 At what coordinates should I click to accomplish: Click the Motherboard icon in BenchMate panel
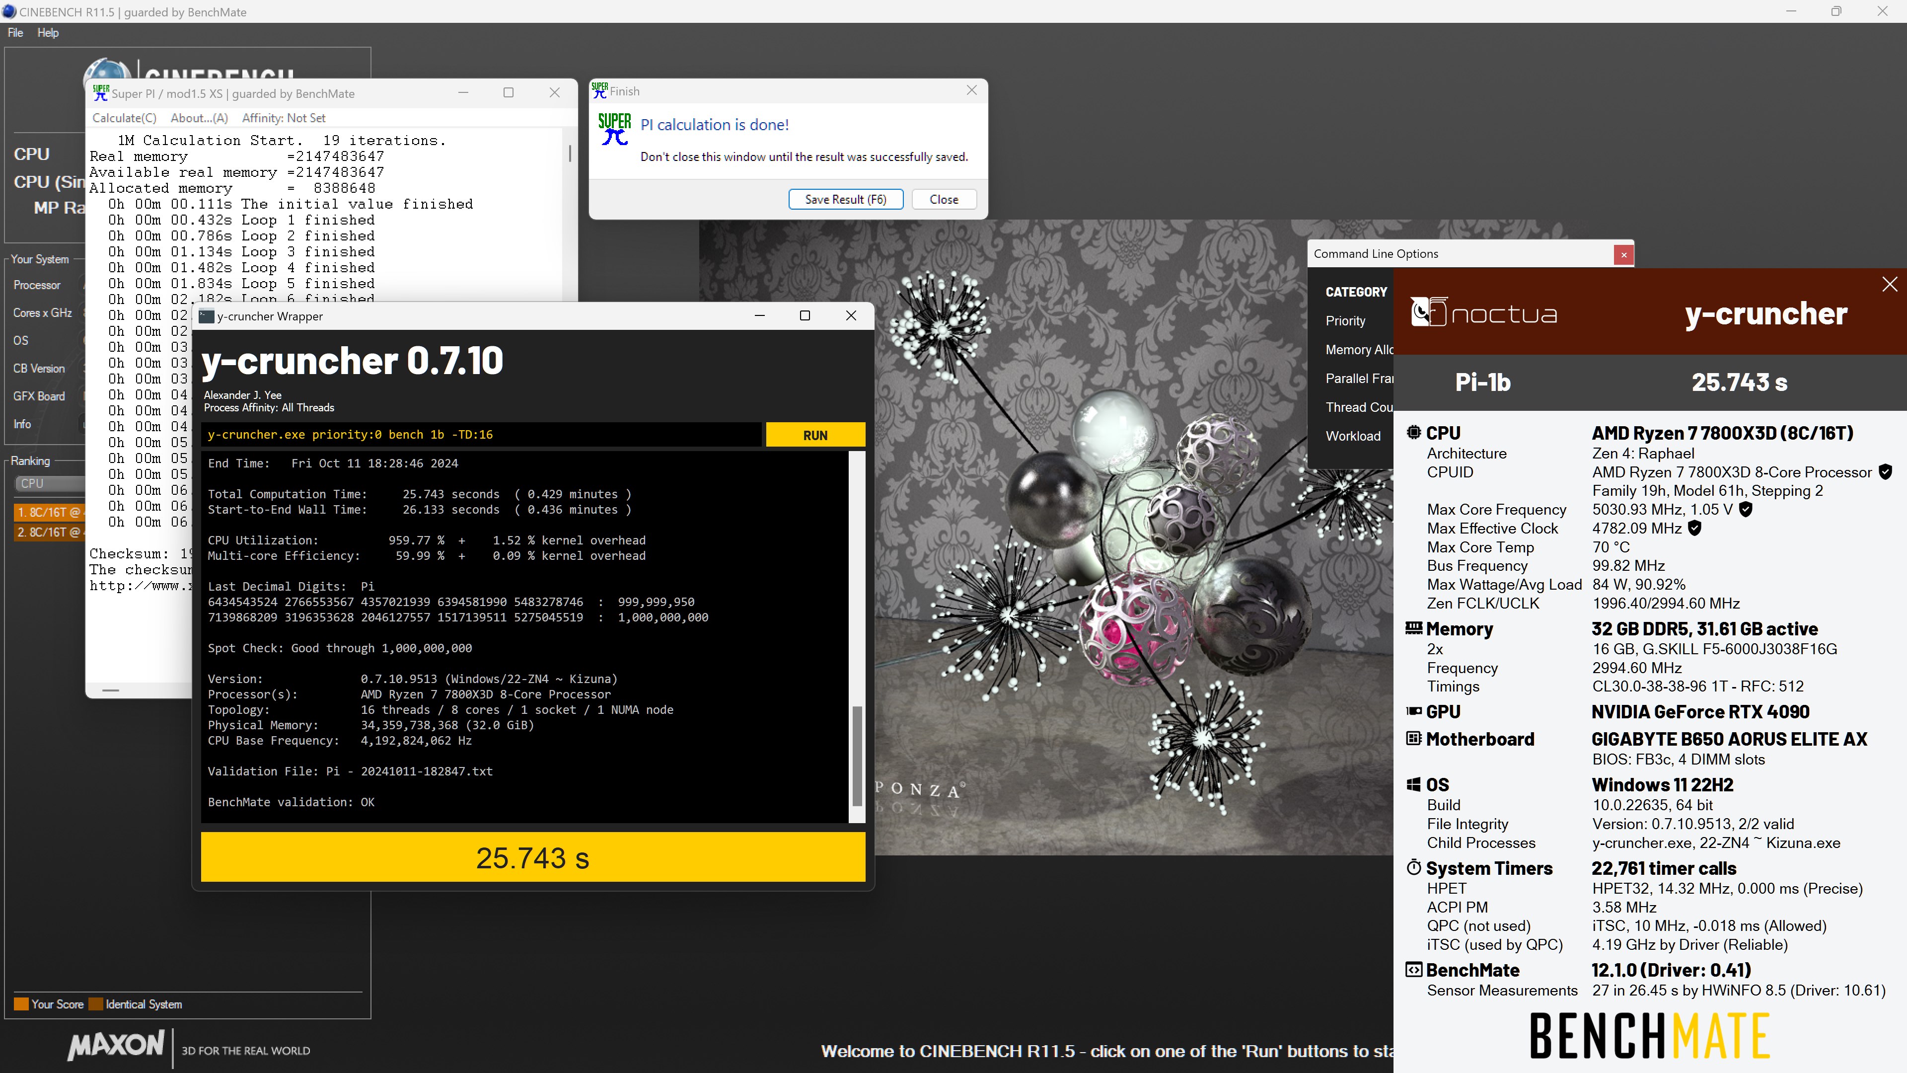[x=1414, y=738]
